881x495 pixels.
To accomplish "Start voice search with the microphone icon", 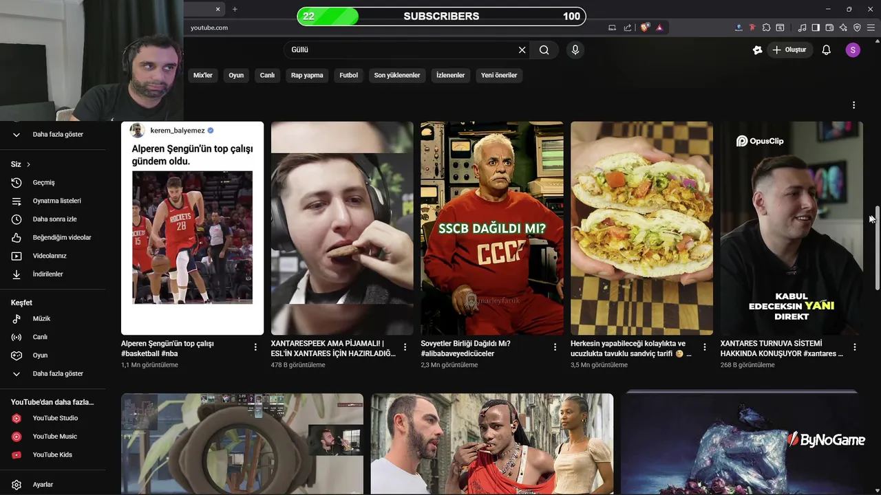I will (x=575, y=49).
